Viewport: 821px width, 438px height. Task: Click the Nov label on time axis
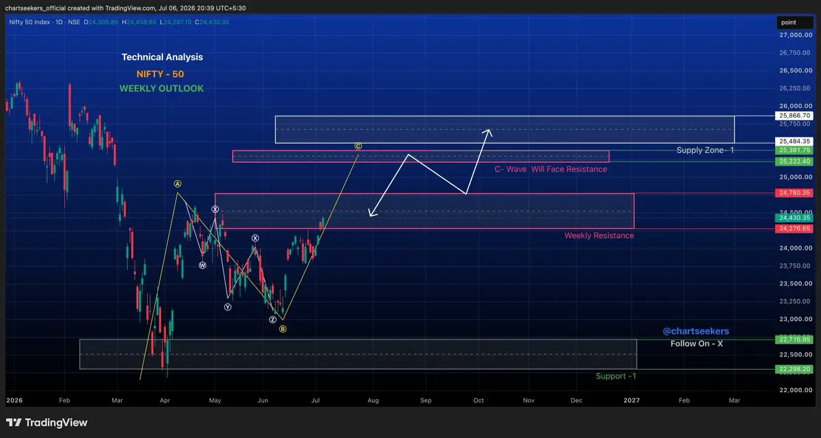tap(528, 399)
